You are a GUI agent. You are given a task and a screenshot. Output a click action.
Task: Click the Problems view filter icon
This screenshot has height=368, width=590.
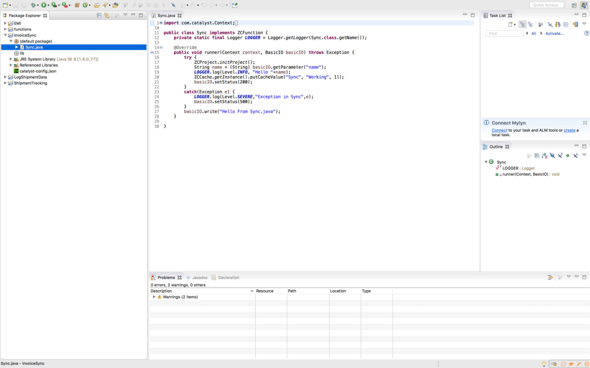550,277
